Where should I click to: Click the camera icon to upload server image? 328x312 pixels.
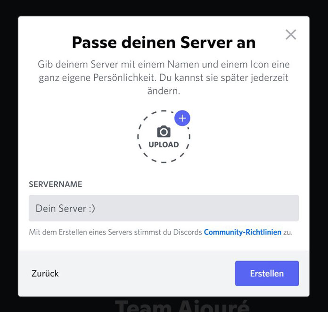click(164, 132)
